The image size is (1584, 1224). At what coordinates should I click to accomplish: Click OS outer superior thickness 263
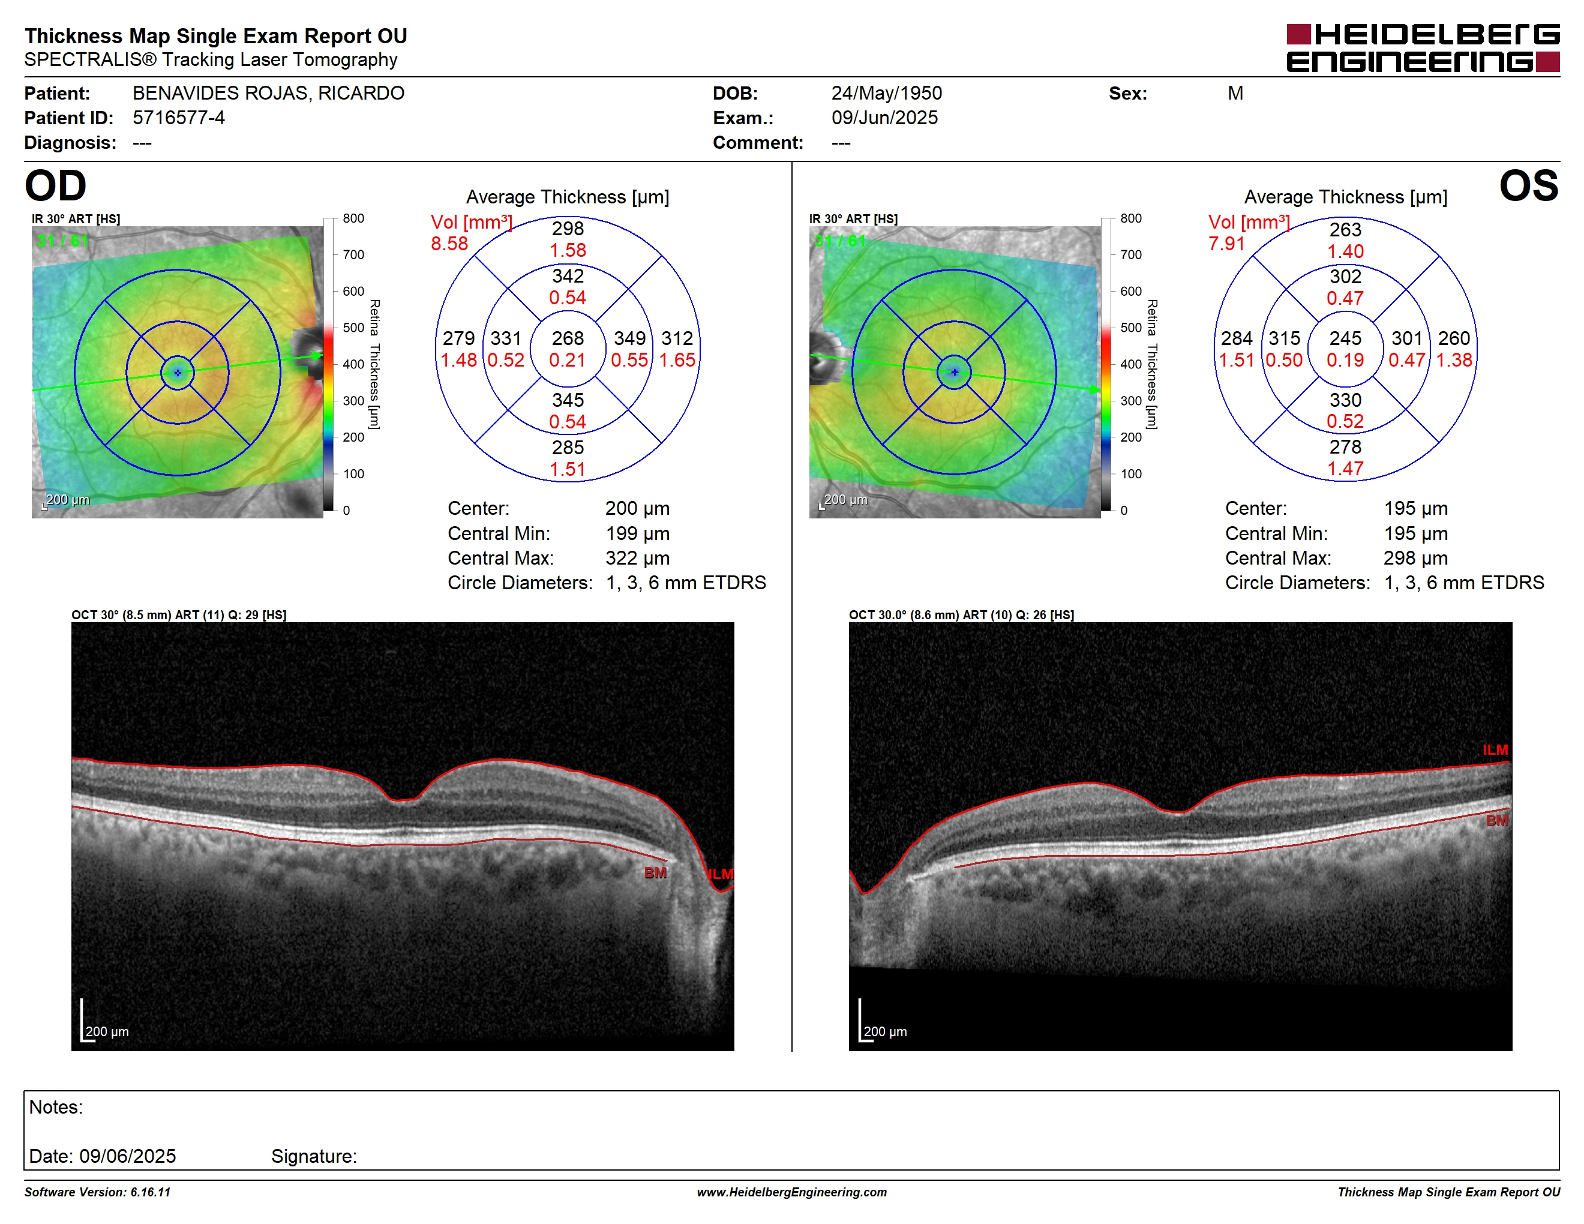pos(1345,229)
